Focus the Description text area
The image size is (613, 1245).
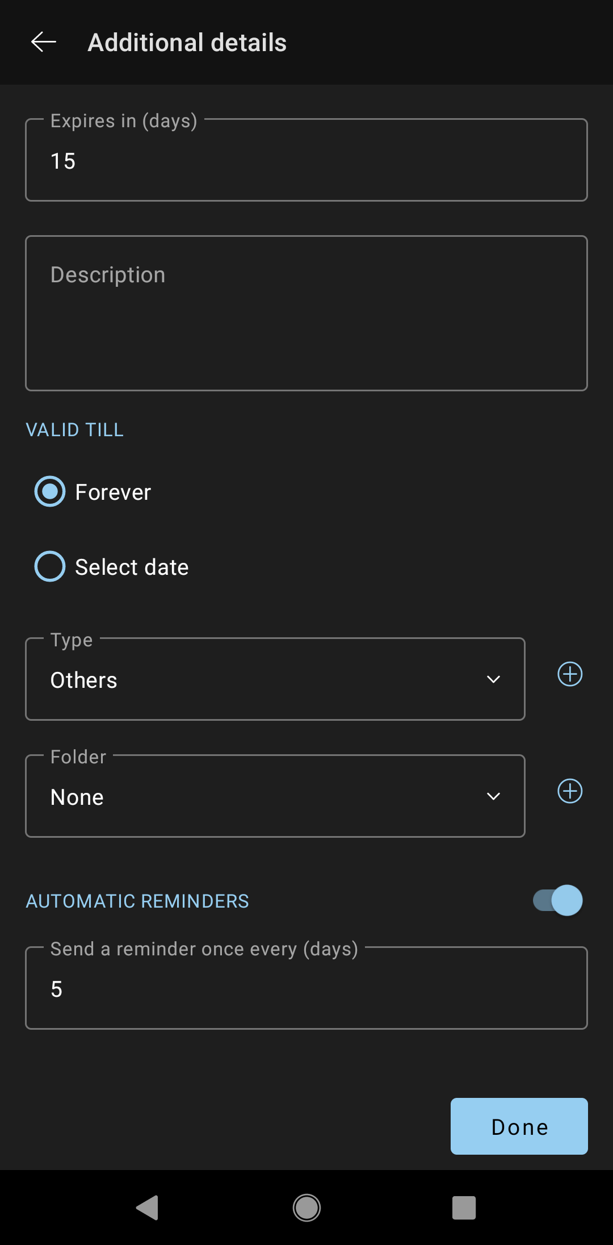(x=306, y=313)
